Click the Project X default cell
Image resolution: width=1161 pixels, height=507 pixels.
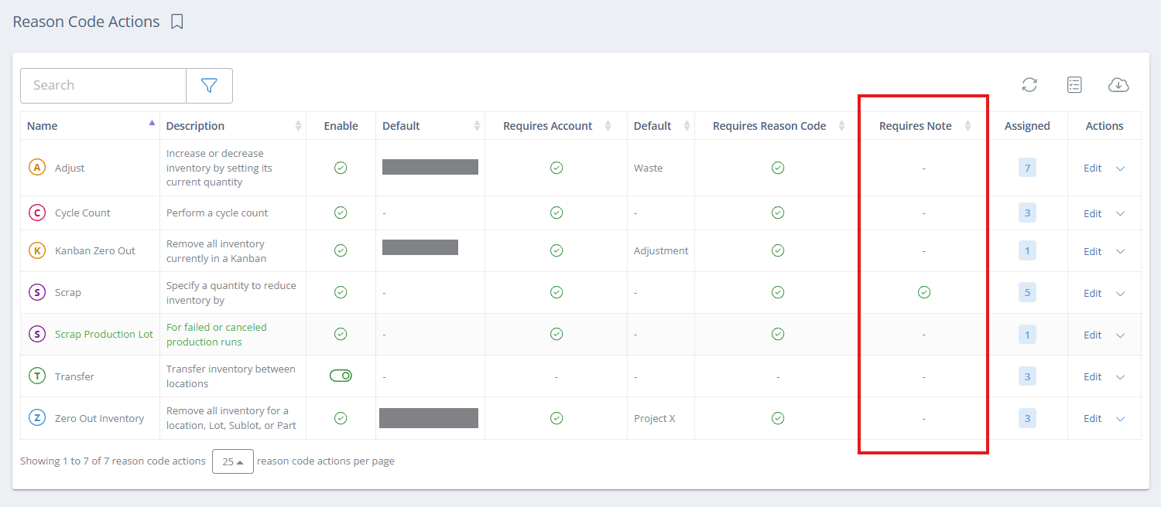654,418
